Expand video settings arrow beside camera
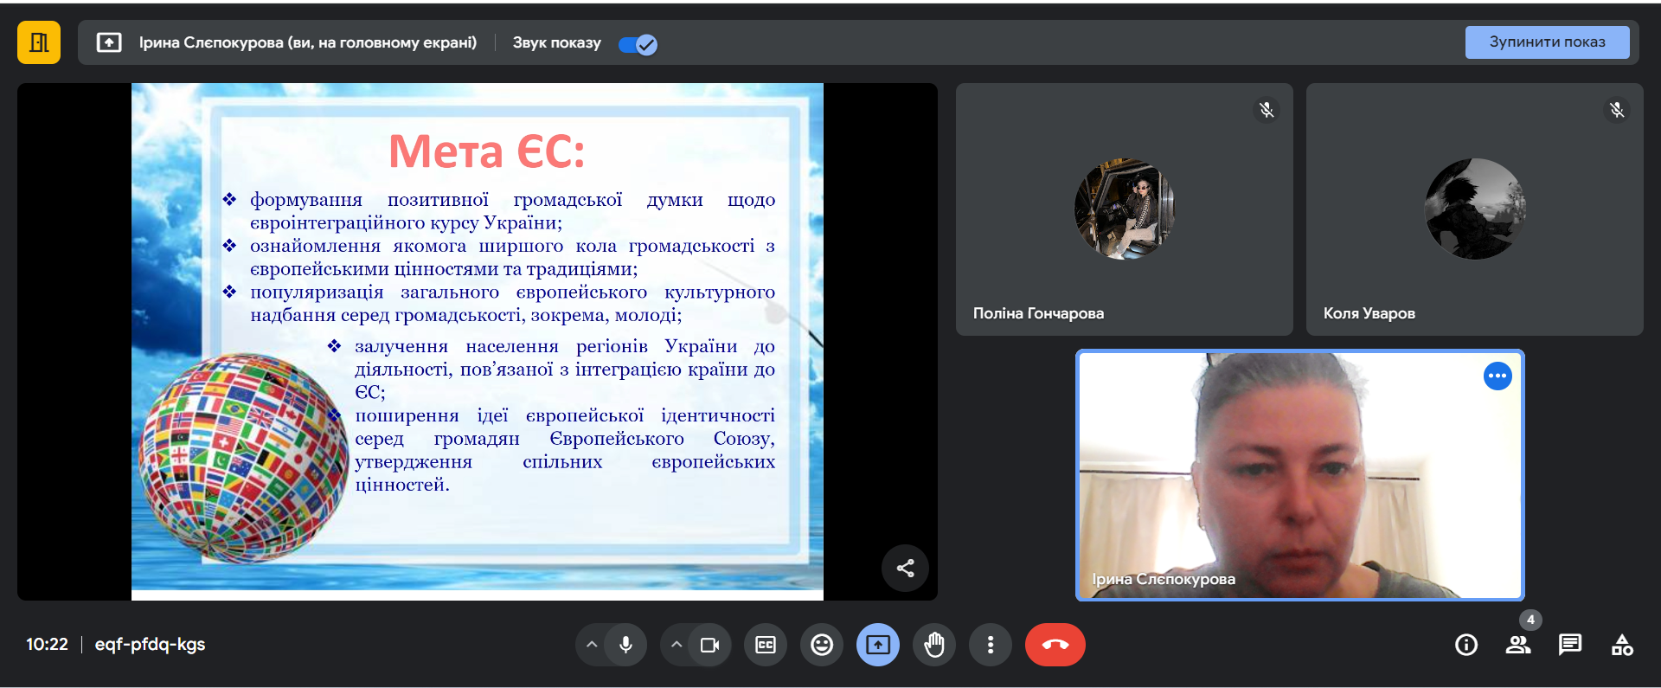Viewport: 1661px width, 688px height. click(677, 645)
